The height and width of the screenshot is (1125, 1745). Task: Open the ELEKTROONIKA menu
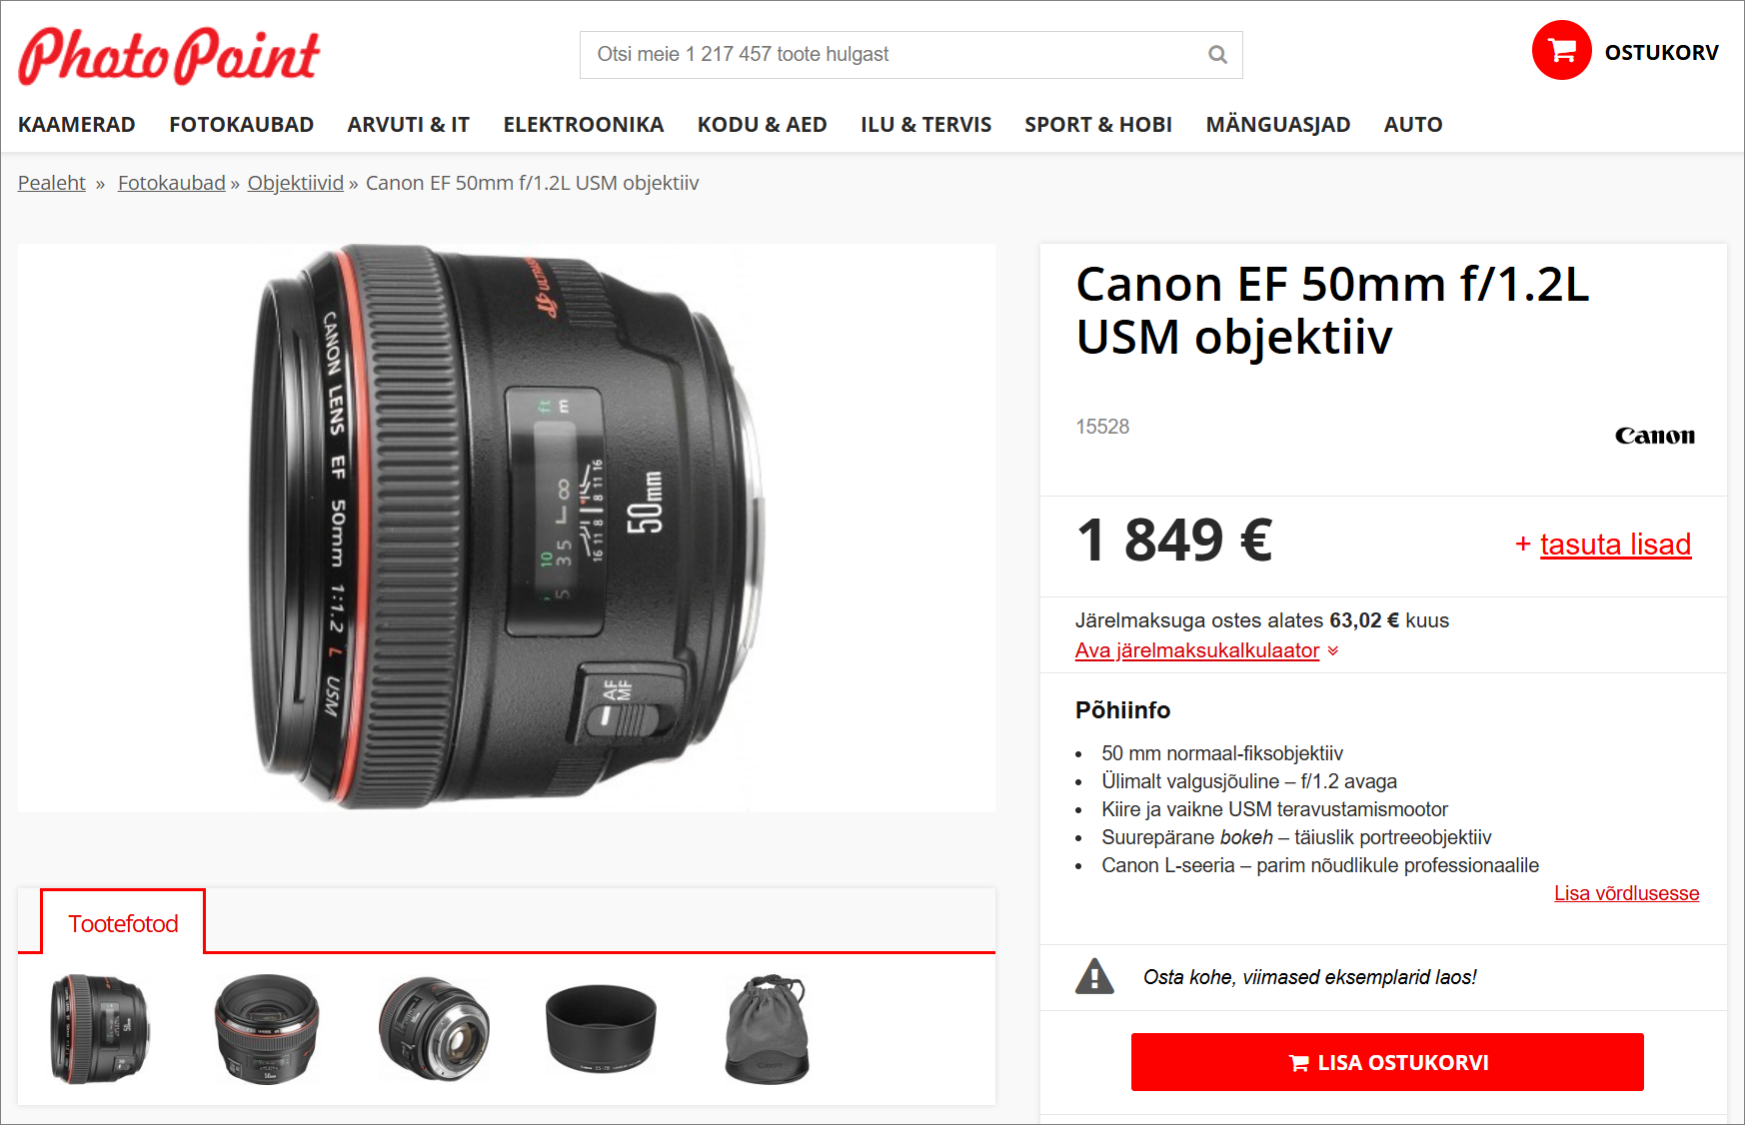pyautogui.click(x=584, y=125)
